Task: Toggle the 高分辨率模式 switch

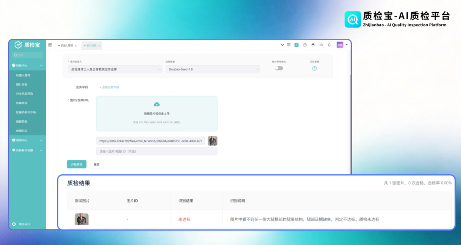Action: [279, 68]
